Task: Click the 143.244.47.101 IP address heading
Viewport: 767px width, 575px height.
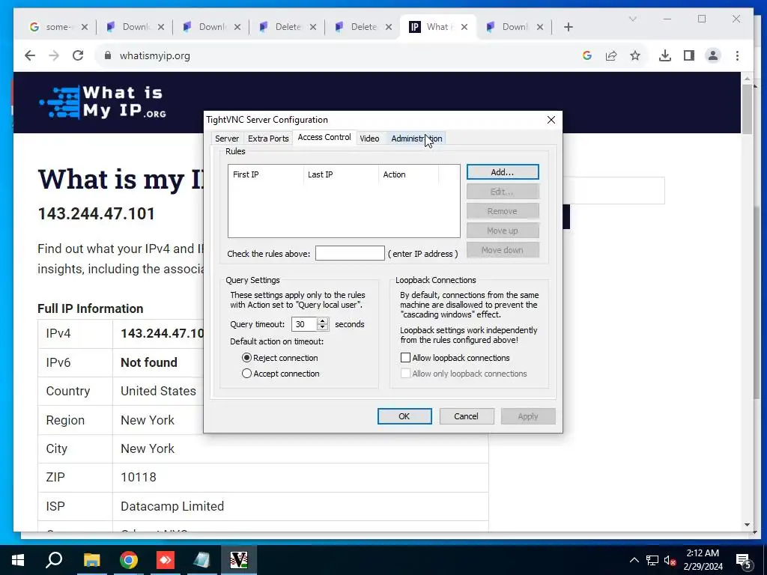Action: pos(97,213)
